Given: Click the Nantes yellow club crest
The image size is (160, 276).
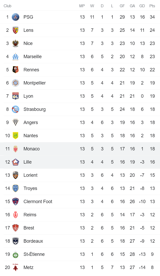Looking at the screenshot, I should coord(16,136).
